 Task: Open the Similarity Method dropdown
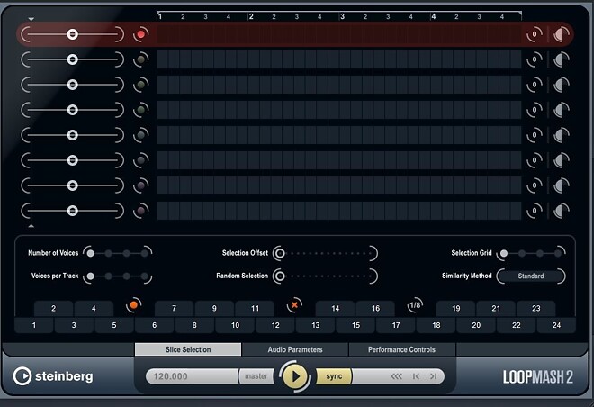(531, 276)
